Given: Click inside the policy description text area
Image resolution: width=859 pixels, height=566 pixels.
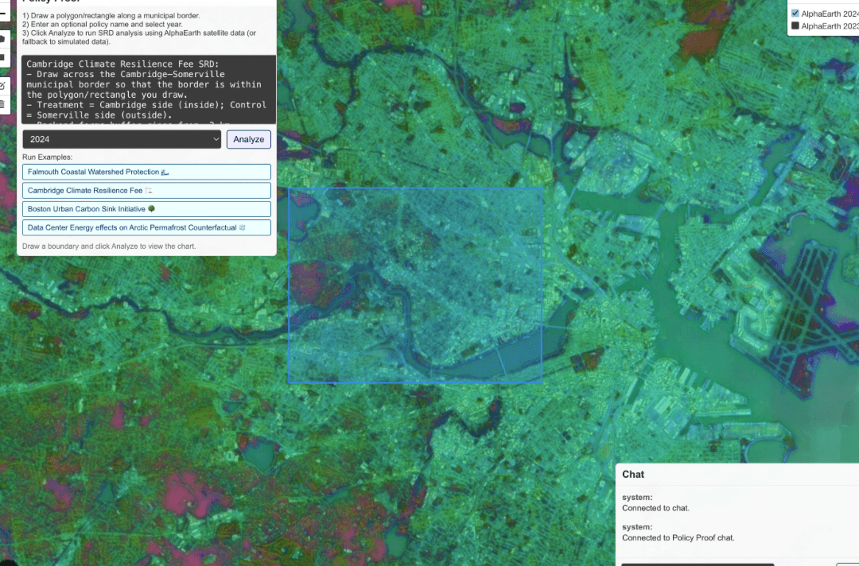Looking at the screenshot, I should click(146, 89).
